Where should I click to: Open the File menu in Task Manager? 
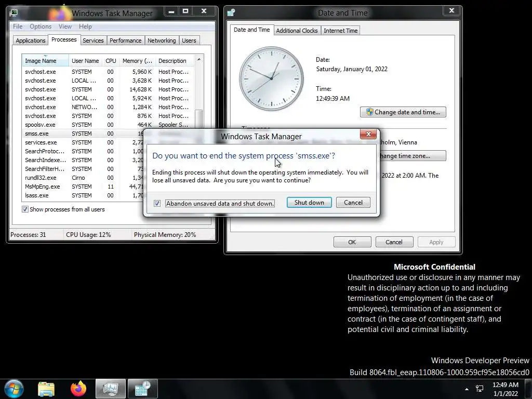point(18,26)
